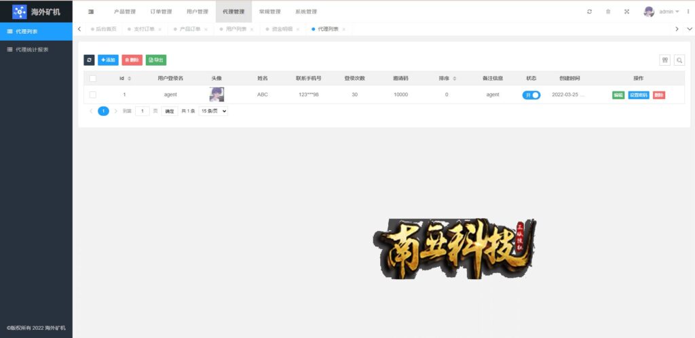The image size is (695, 338).
Task: Open the vertical dots menu at top right
Action: click(x=688, y=12)
